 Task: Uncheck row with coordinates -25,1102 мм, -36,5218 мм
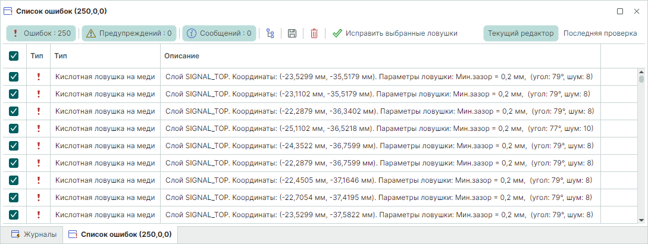pos(14,128)
